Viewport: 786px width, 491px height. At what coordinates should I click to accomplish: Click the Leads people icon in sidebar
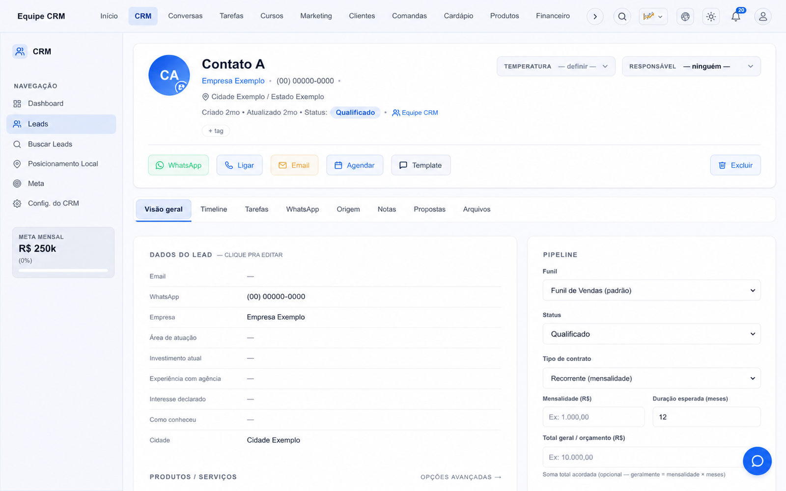coord(17,124)
